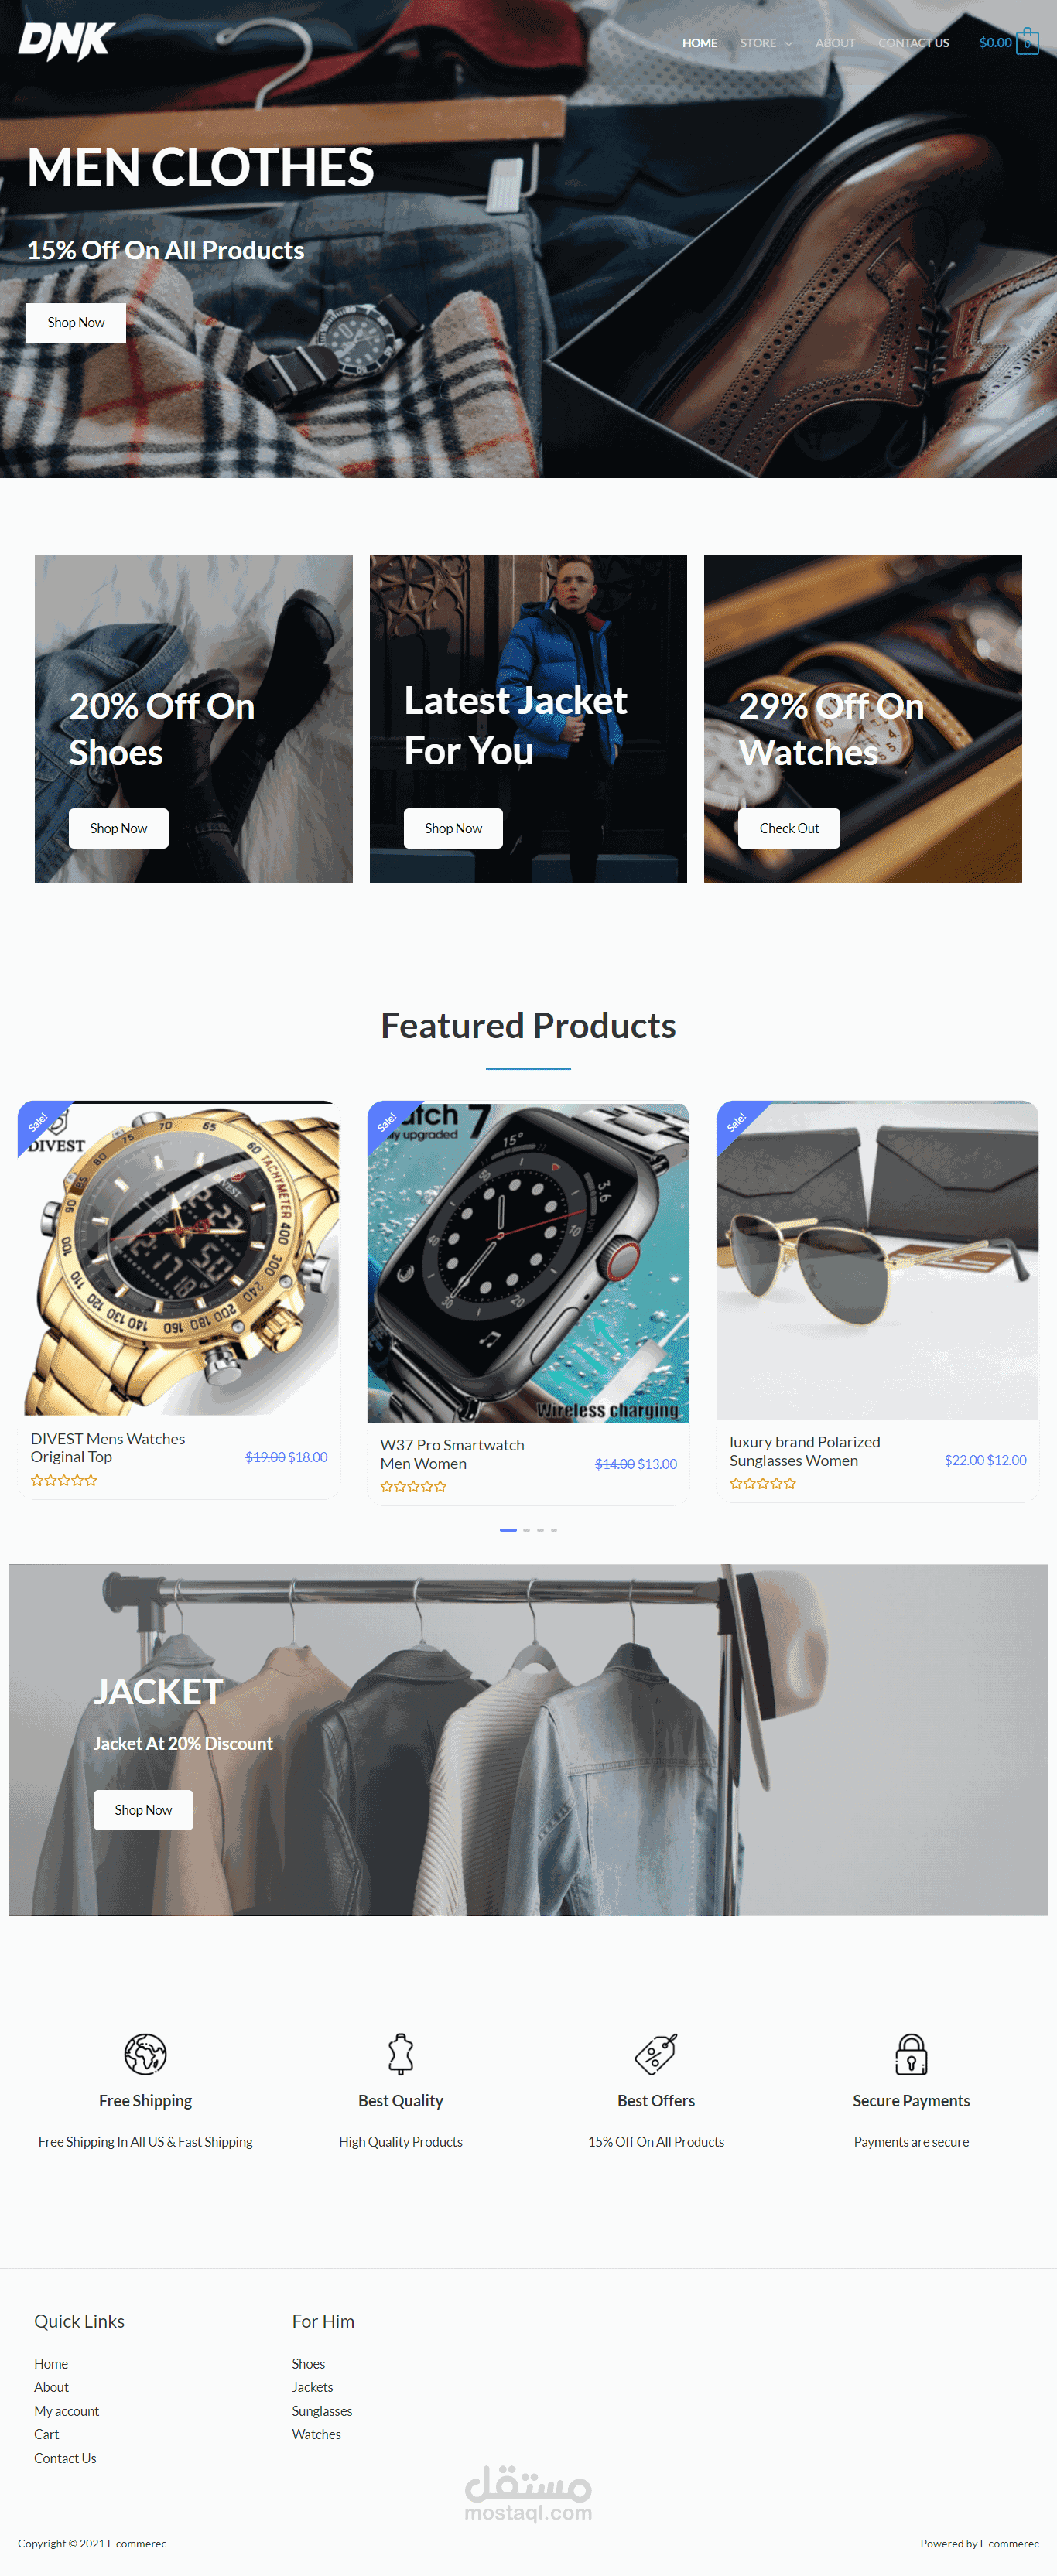Click the DNK logo
Viewport: 1057px width, 2576px height.
click(67, 41)
